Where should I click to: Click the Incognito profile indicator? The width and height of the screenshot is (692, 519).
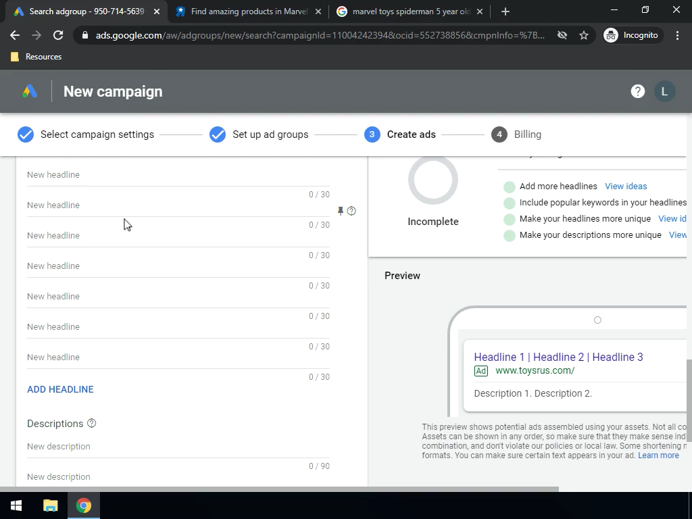click(633, 35)
